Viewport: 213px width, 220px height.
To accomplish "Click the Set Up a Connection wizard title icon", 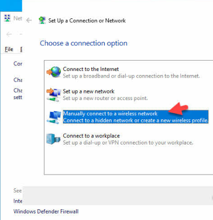I will pyautogui.click(x=42, y=20).
